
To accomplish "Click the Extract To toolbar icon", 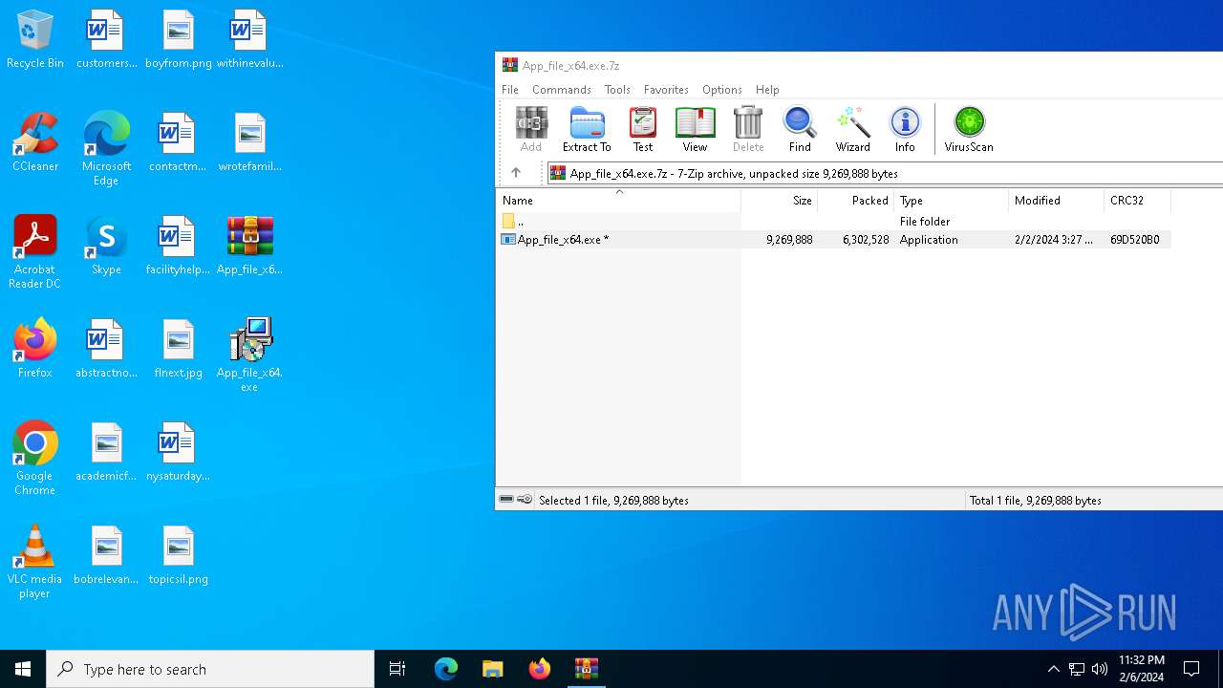I will point(587,129).
